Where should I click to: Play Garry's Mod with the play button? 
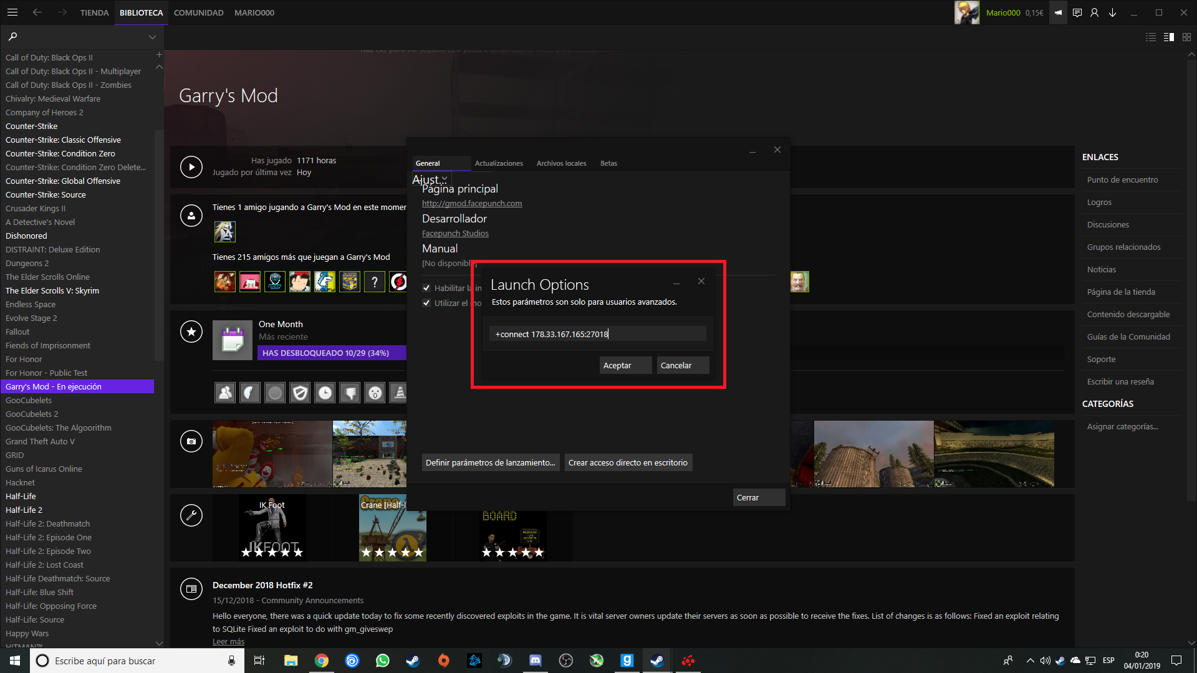click(x=191, y=167)
